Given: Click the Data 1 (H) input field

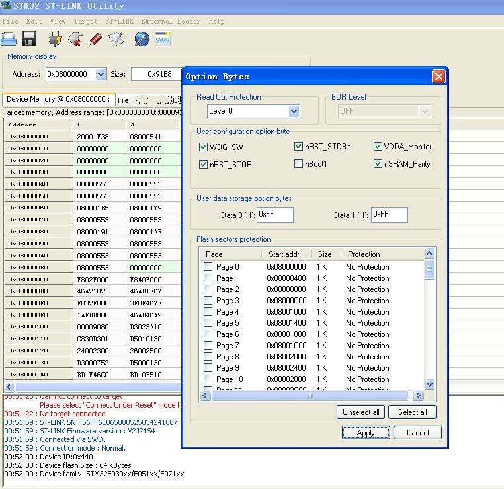Looking at the screenshot, I should pos(390,215).
